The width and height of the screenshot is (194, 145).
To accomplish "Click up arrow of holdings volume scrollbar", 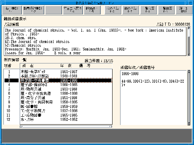I will coord(189,71).
